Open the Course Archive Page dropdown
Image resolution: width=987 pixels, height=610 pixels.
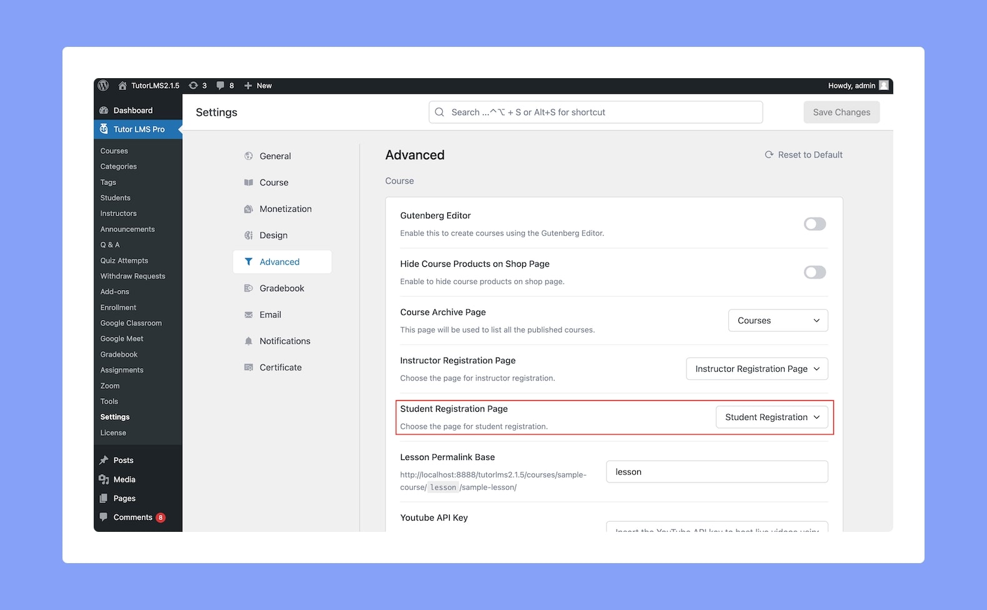[x=778, y=321]
